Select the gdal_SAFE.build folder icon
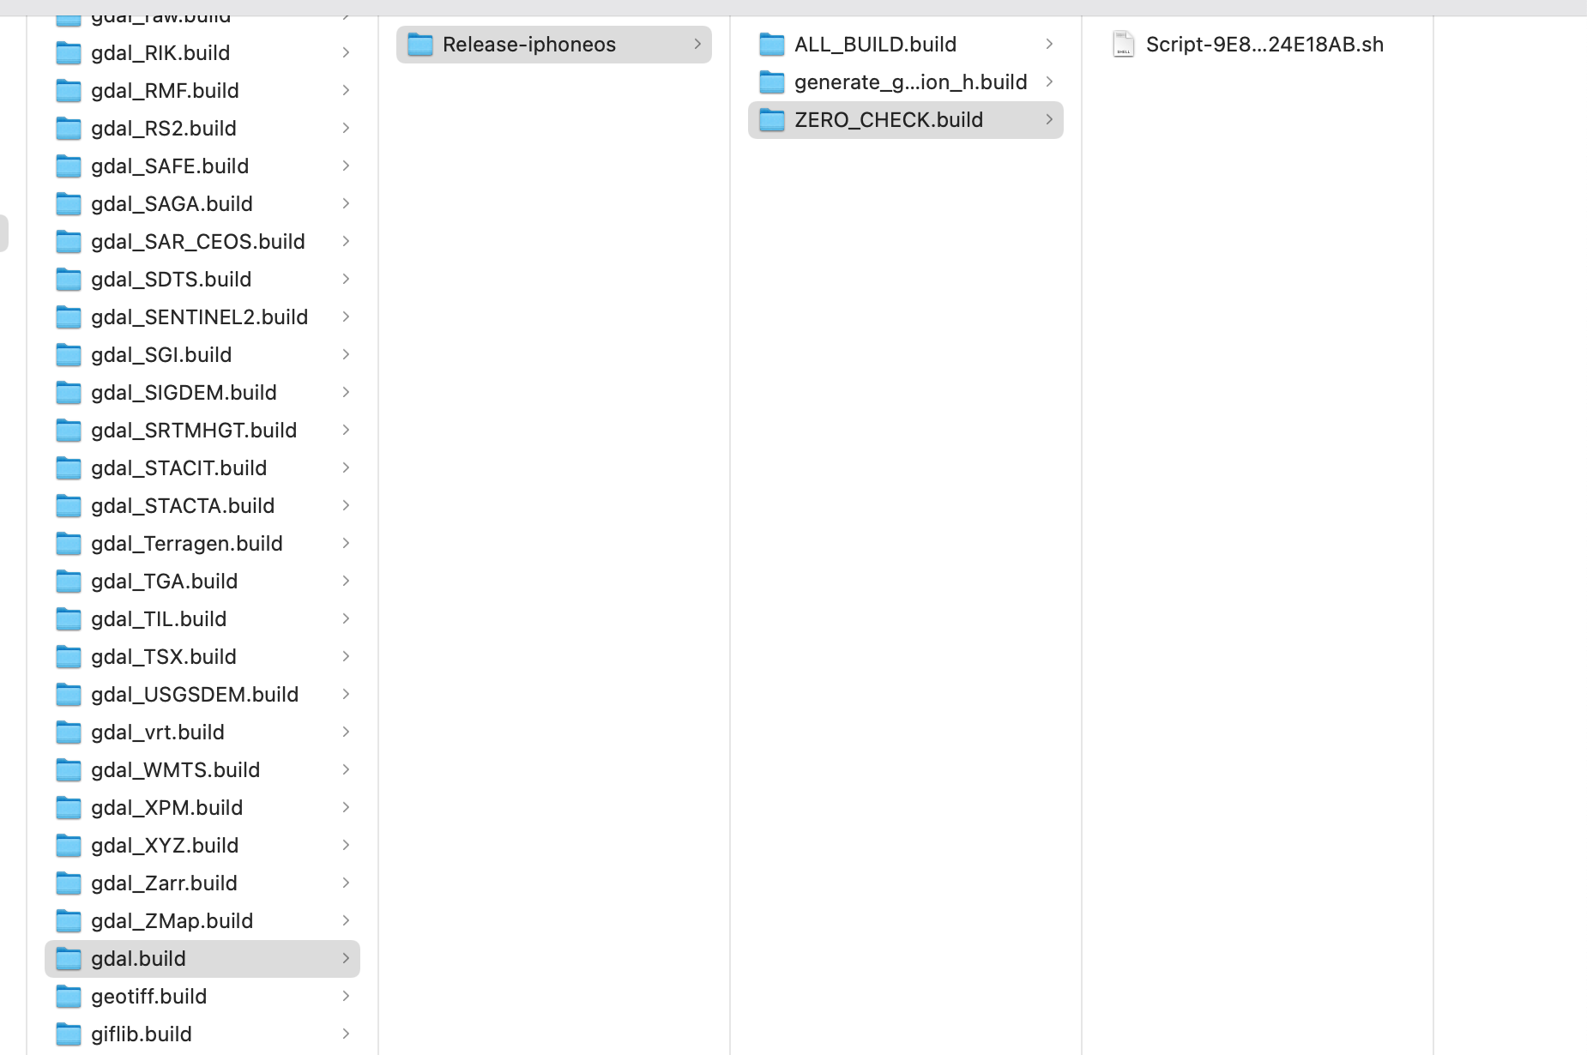The image size is (1587, 1055). [x=68, y=166]
